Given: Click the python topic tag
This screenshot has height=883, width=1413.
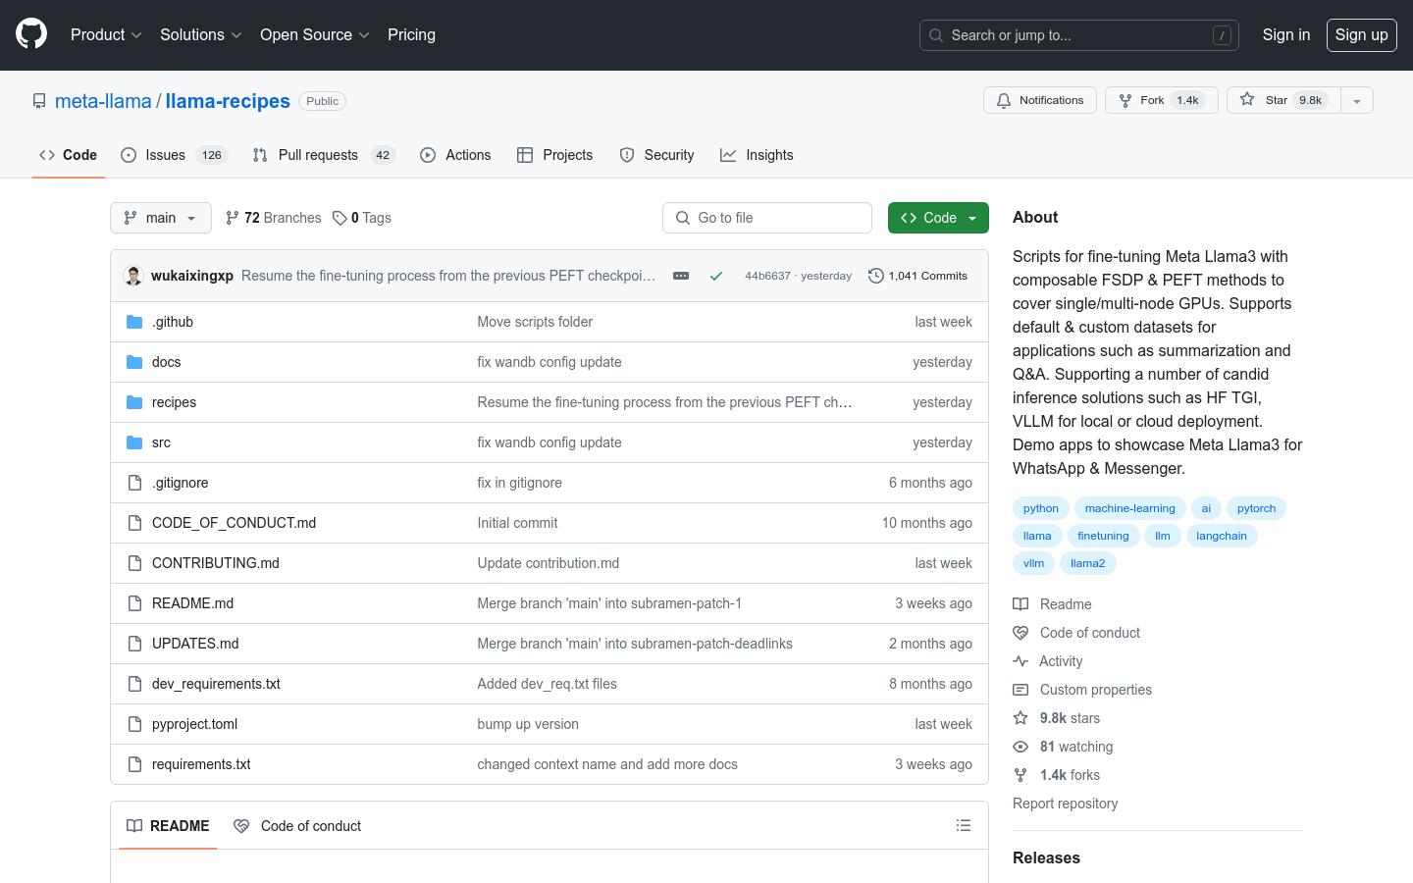Looking at the screenshot, I should [1040, 508].
